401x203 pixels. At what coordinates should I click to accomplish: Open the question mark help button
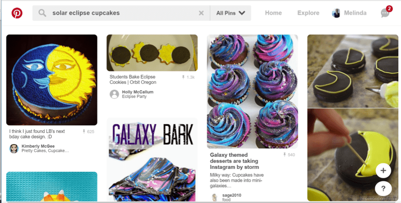click(383, 189)
